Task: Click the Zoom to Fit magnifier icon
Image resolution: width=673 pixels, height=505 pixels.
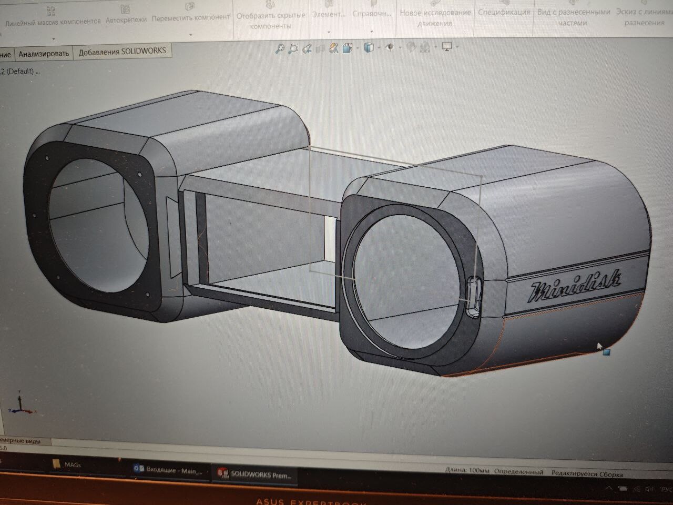Action: click(x=280, y=48)
